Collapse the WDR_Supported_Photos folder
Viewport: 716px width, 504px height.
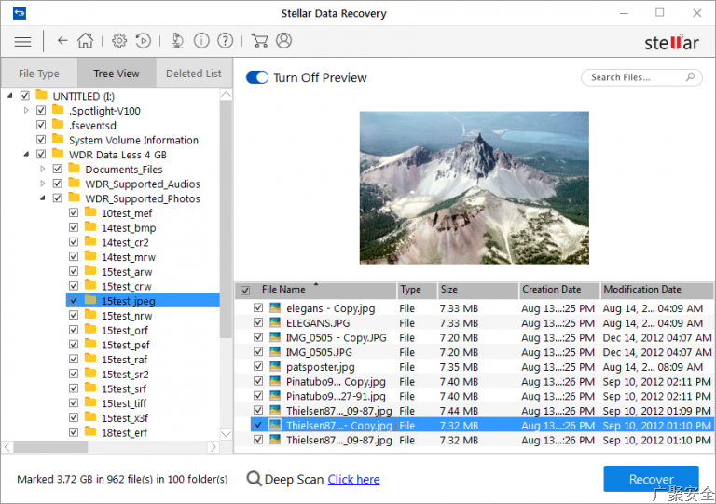click(43, 198)
